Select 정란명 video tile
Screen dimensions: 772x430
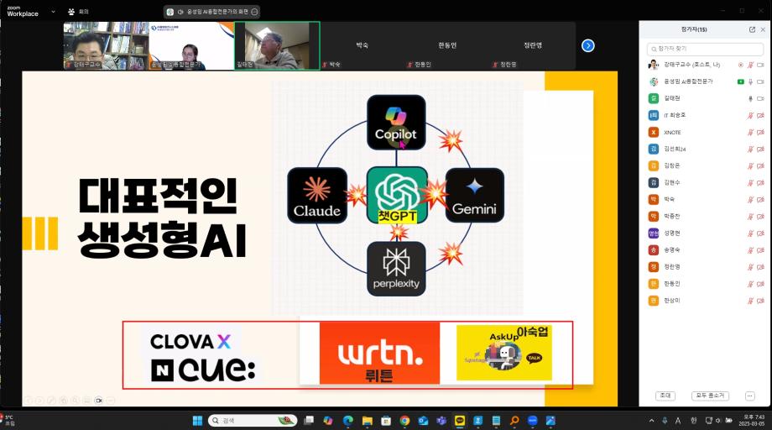(533, 45)
